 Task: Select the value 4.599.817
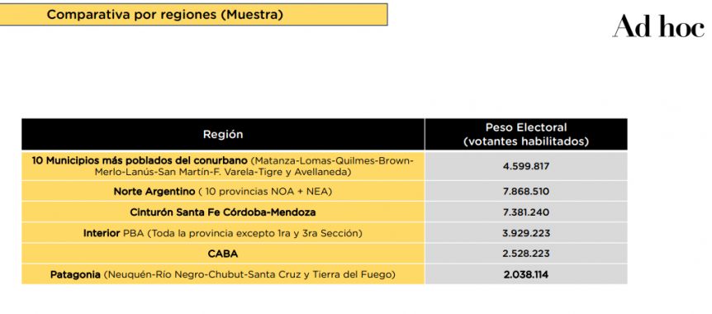(526, 166)
